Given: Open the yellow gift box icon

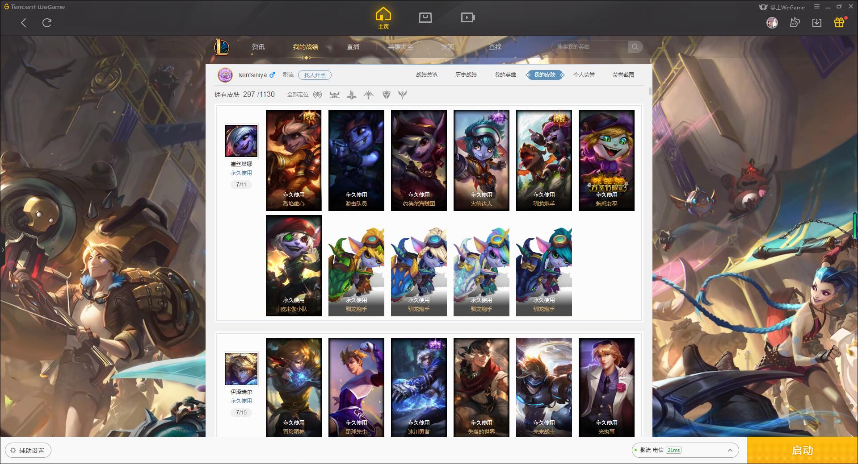Looking at the screenshot, I should pyautogui.click(x=839, y=22).
